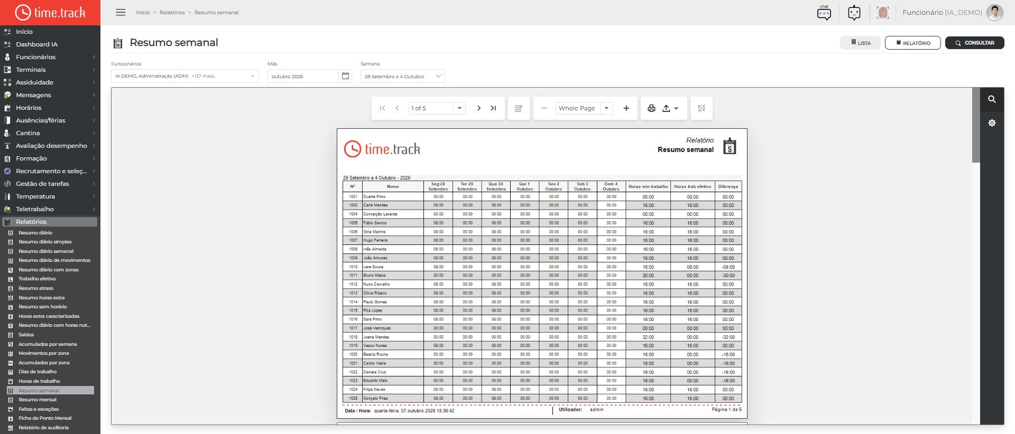This screenshot has height=434, width=1015.
Task: Switch view to RELATÓRIO
Action: (x=912, y=43)
